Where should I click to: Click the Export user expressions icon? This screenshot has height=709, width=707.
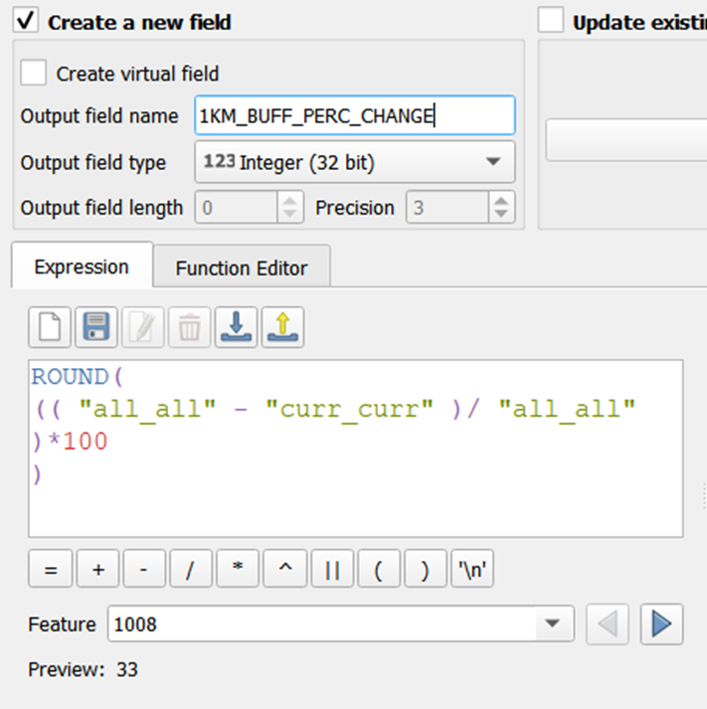tap(282, 327)
